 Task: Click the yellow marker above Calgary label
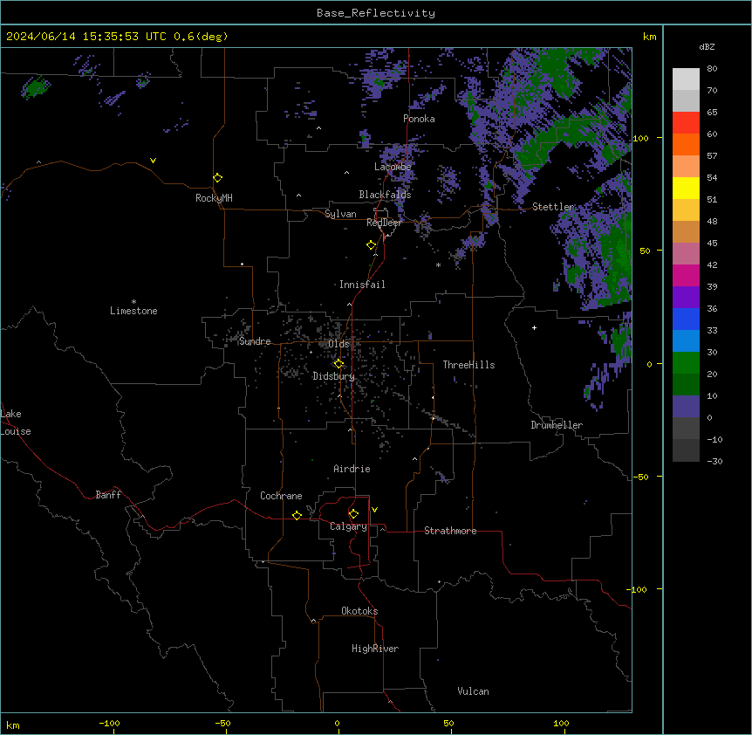click(x=353, y=514)
